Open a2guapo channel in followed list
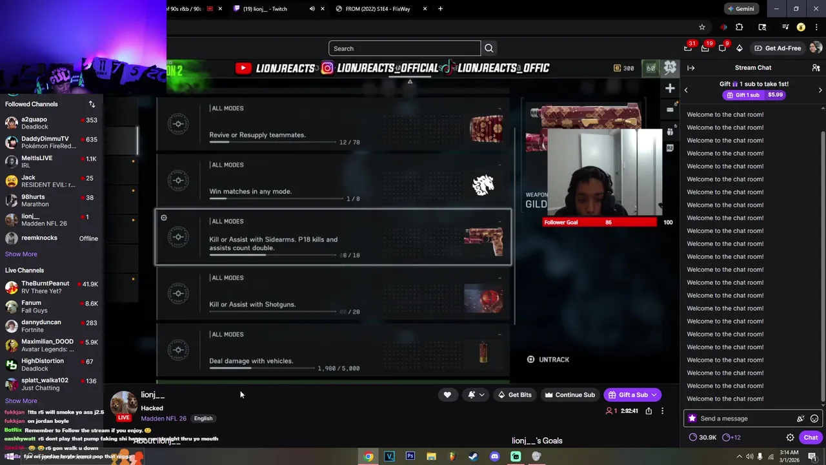The height and width of the screenshot is (465, 826). click(x=52, y=123)
